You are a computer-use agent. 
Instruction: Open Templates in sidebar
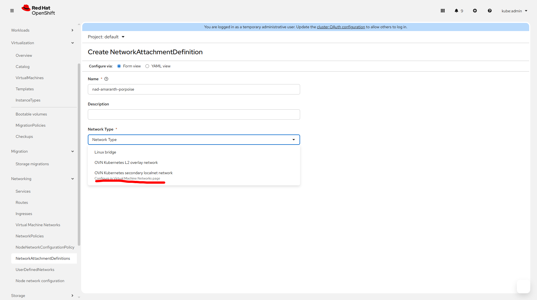pyautogui.click(x=25, y=89)
